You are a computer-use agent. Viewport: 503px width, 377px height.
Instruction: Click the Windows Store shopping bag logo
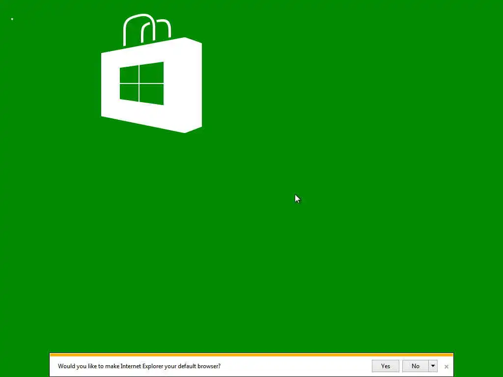(151, 74)
